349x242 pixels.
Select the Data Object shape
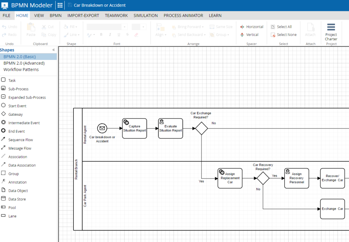[x=15, y=190]
